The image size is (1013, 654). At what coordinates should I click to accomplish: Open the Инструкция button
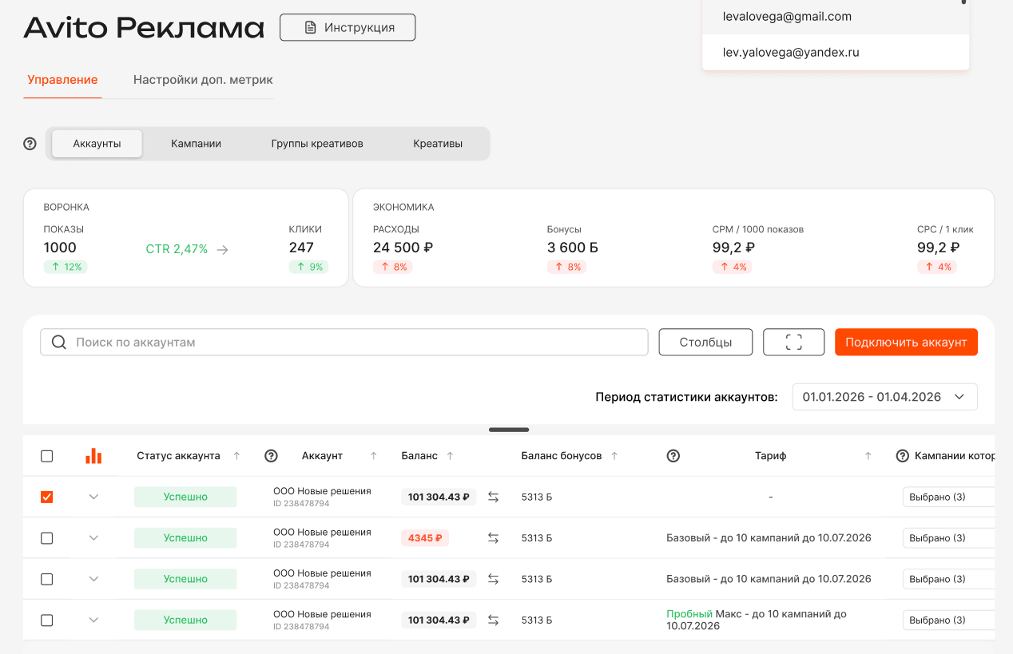tap(348, 27)
